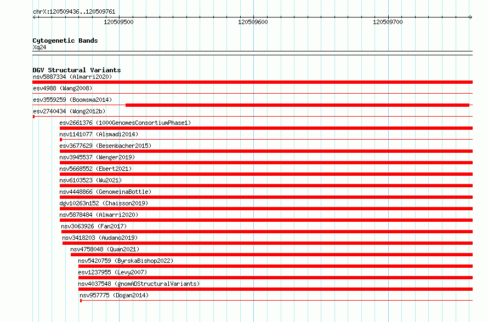Click the ruler's left arrowhead
This screenshot has height=322, width=488.
click(35, 17)
